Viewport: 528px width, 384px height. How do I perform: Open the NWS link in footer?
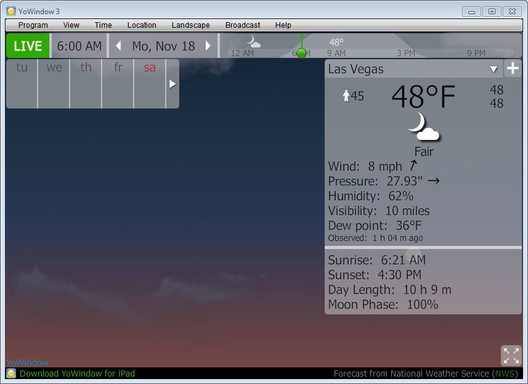click(505, 374)
